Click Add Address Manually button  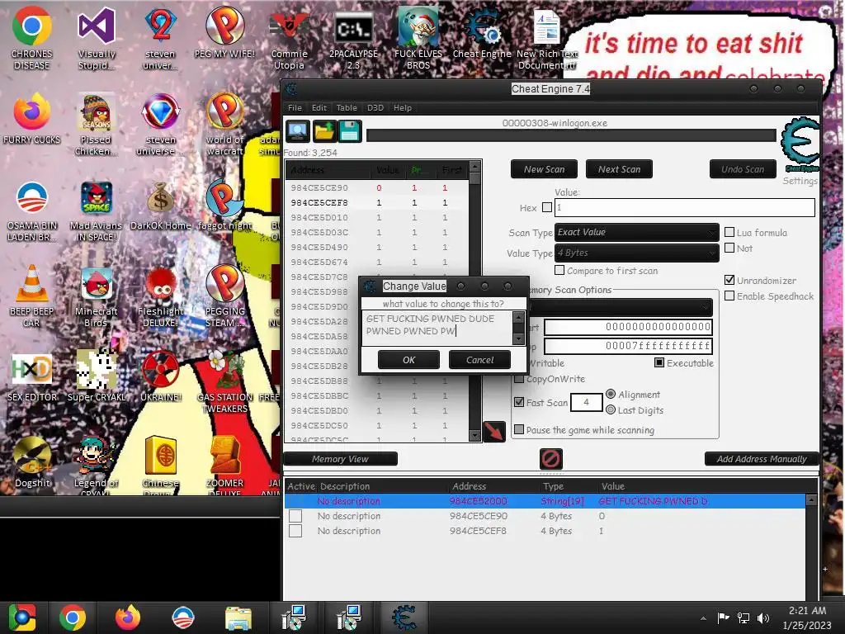coord(762,459)
